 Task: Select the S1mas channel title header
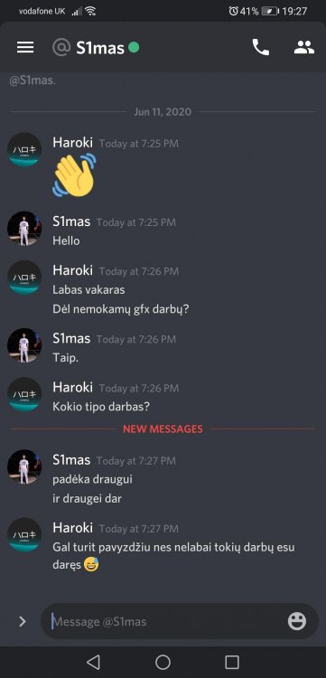100,48
